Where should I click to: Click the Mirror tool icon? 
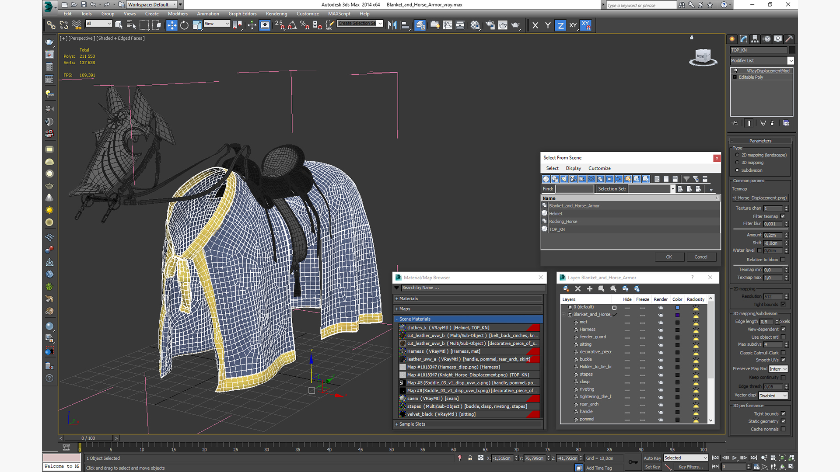tap(392, 25)
